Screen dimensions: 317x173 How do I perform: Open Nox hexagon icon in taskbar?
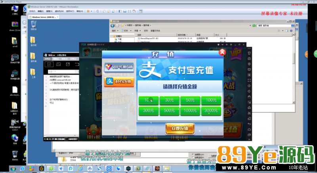[128, 169]
